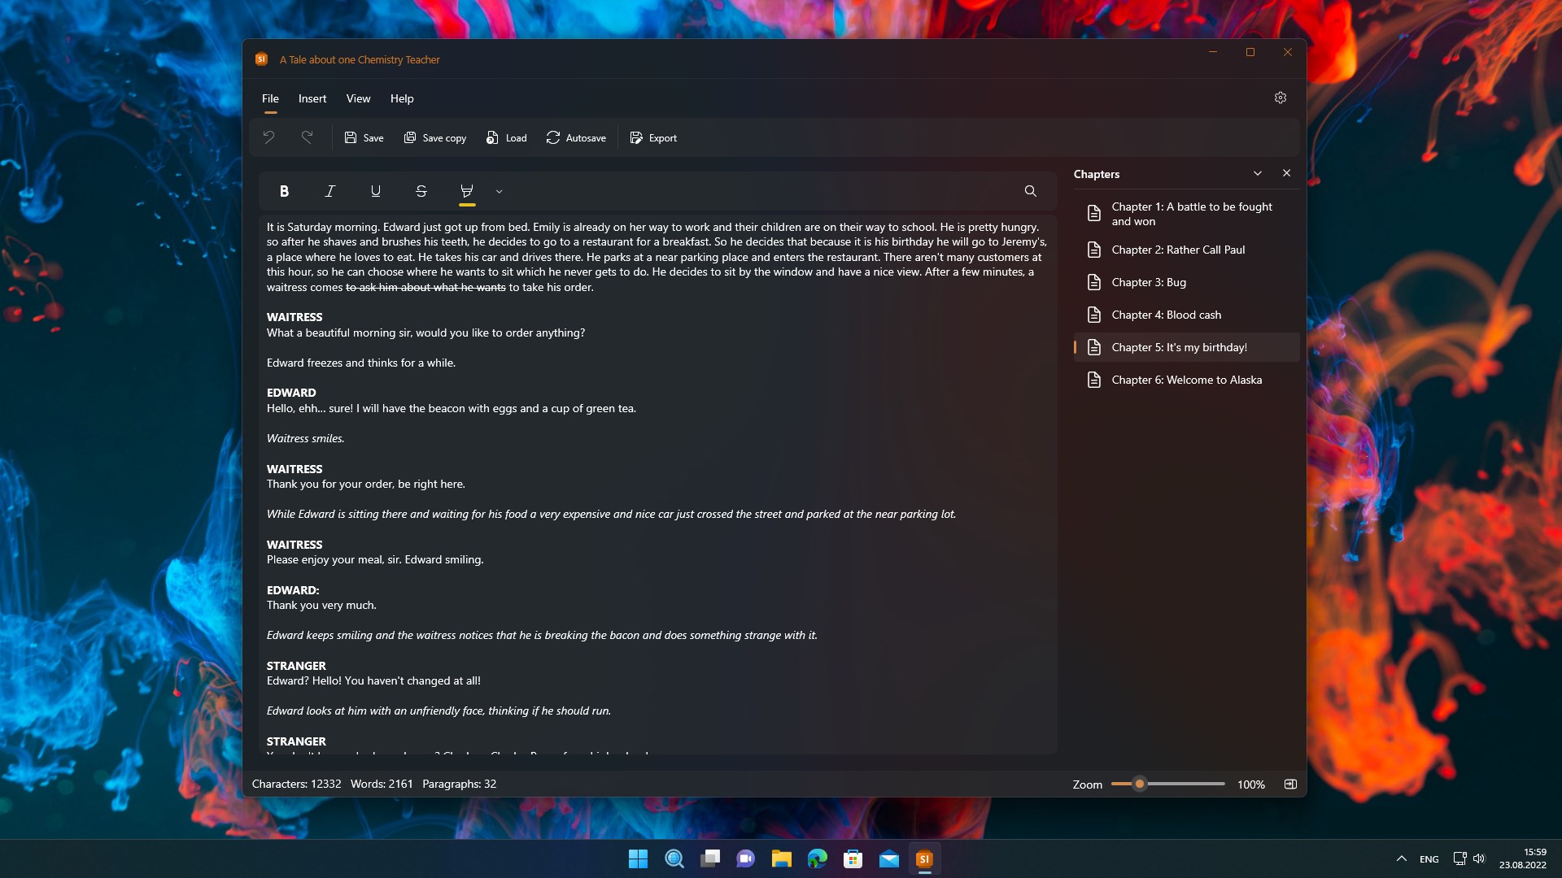Collapse the Chapters panel chevron

[1257, 173]
